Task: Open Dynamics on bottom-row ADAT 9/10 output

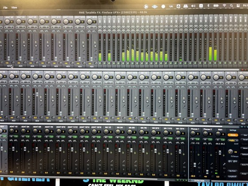Action: 65,168
